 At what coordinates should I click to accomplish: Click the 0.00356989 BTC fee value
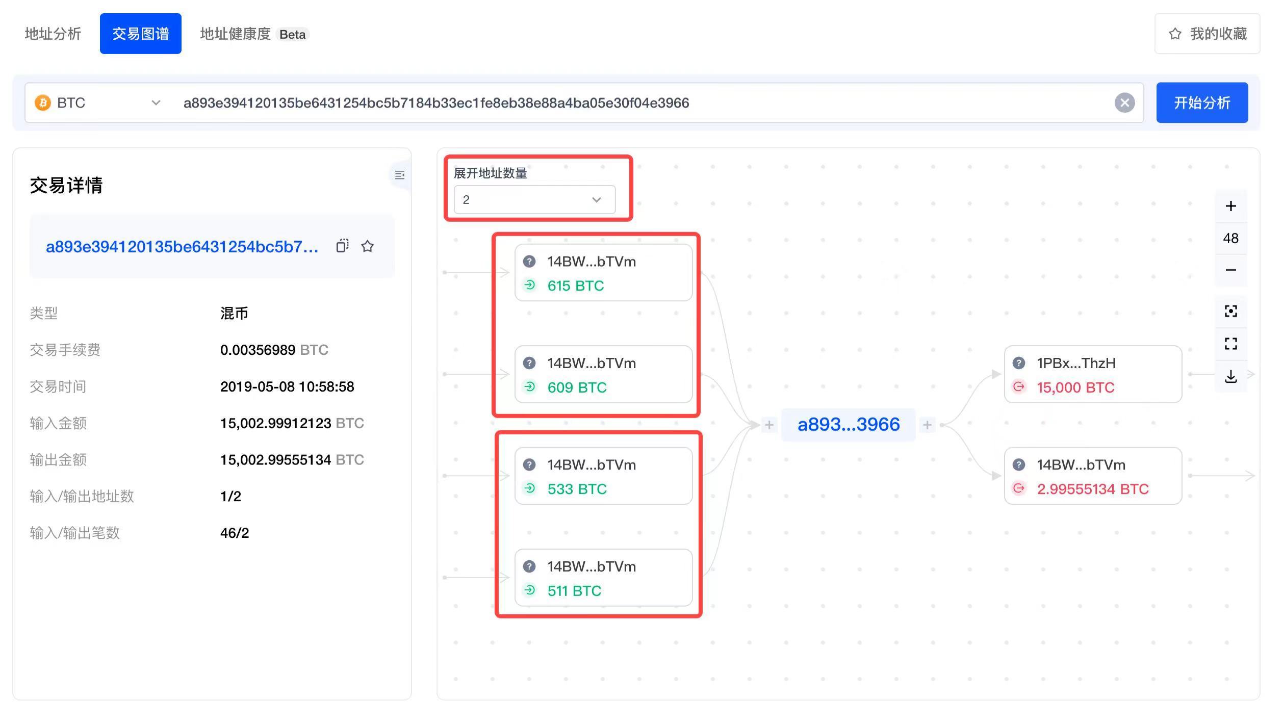(274, 350)
